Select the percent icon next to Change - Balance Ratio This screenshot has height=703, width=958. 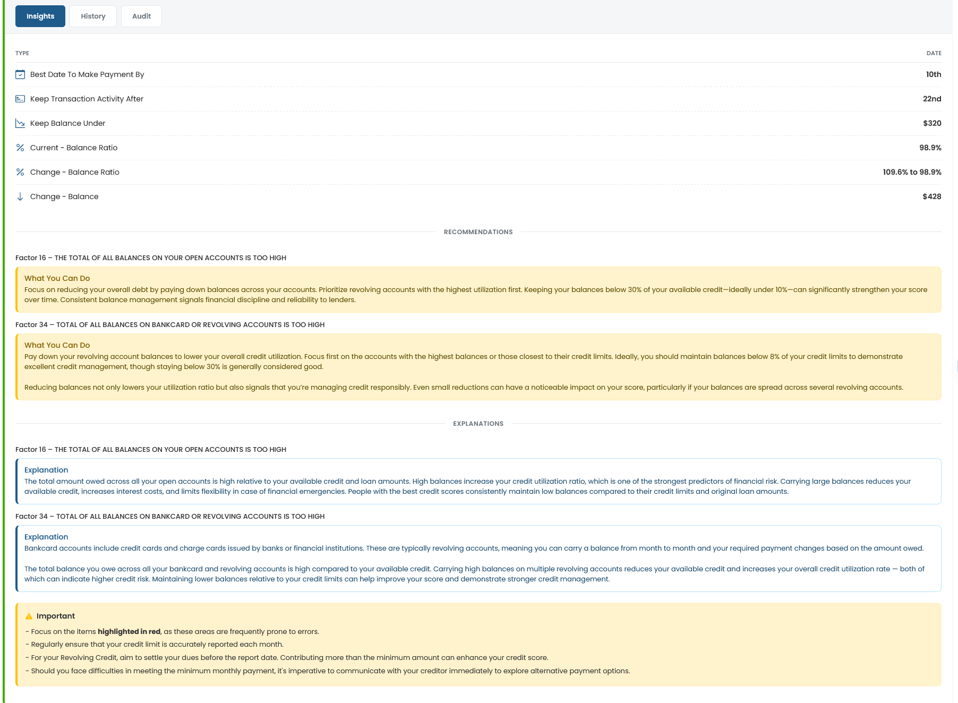(x=20, y=172)
